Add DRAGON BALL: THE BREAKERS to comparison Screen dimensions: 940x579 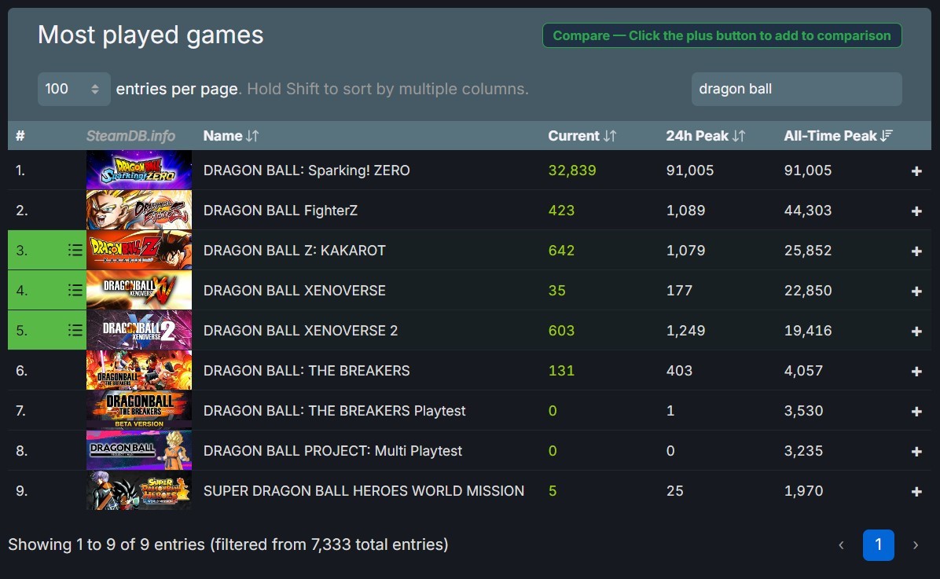(916, 372)
